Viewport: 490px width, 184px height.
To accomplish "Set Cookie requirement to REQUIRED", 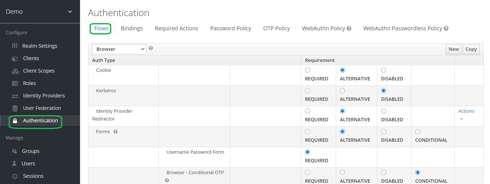I will (308, 70).
